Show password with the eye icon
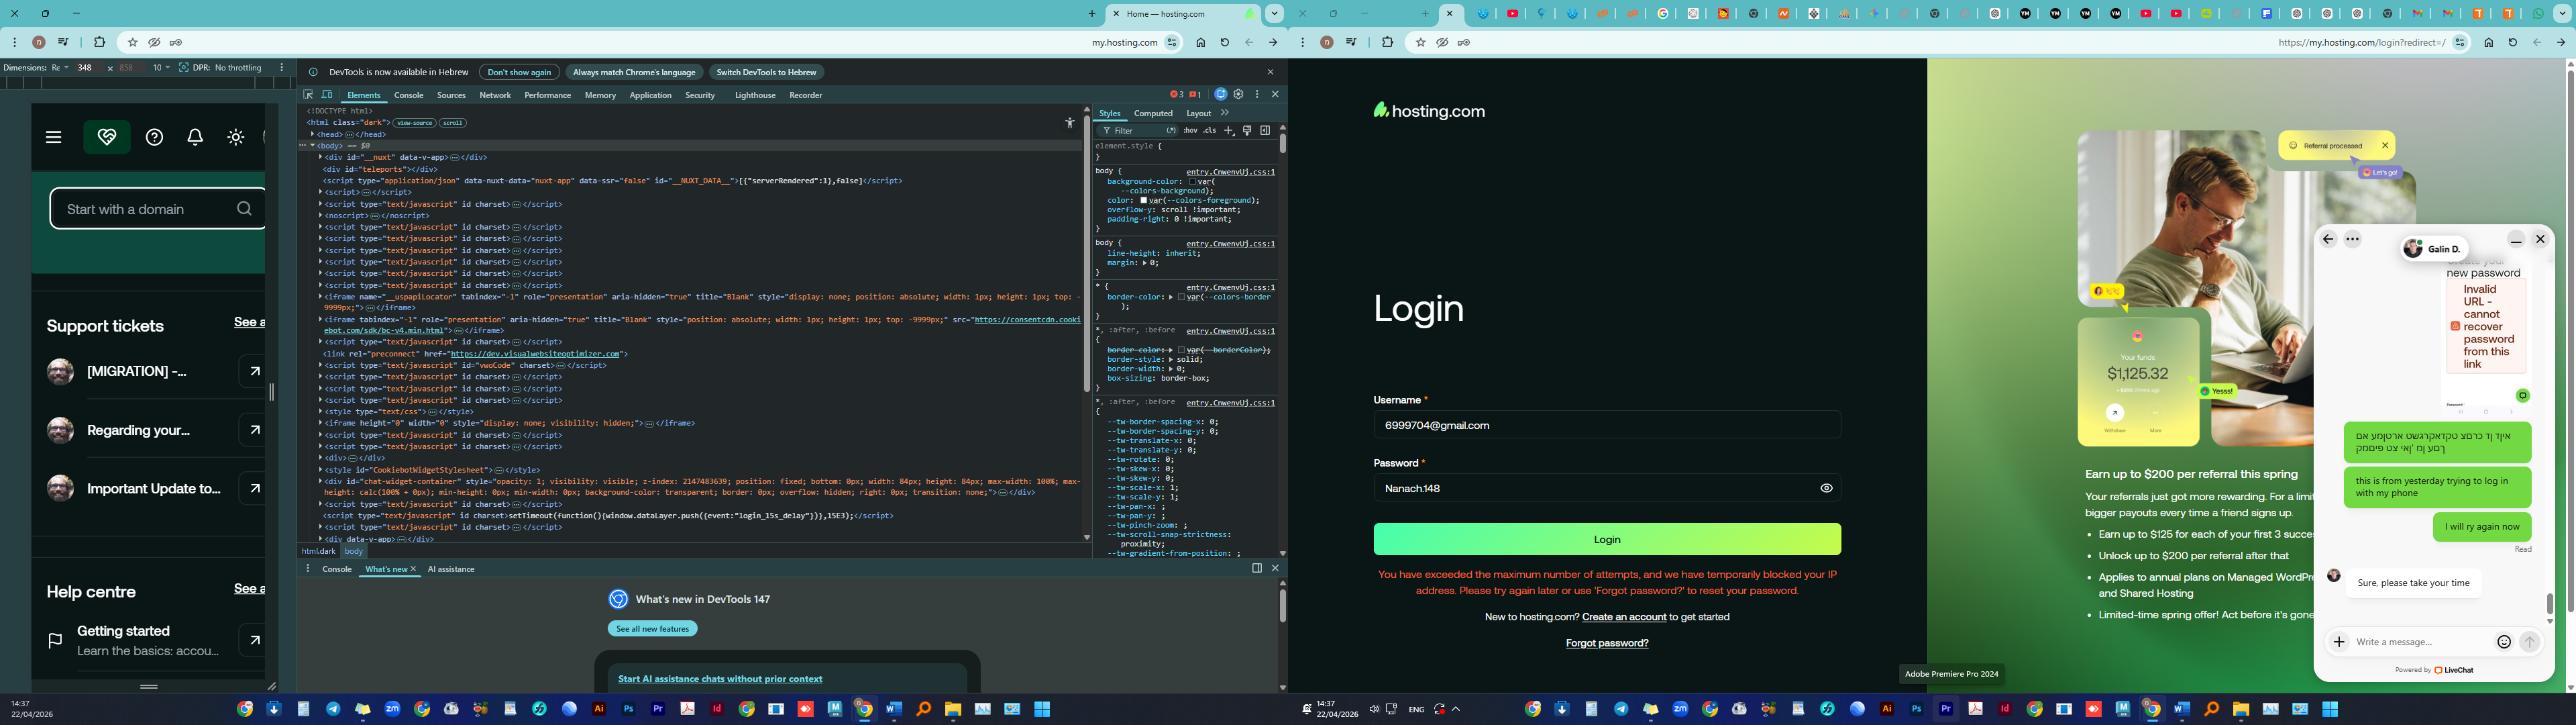 click(x=1826, y=489)
